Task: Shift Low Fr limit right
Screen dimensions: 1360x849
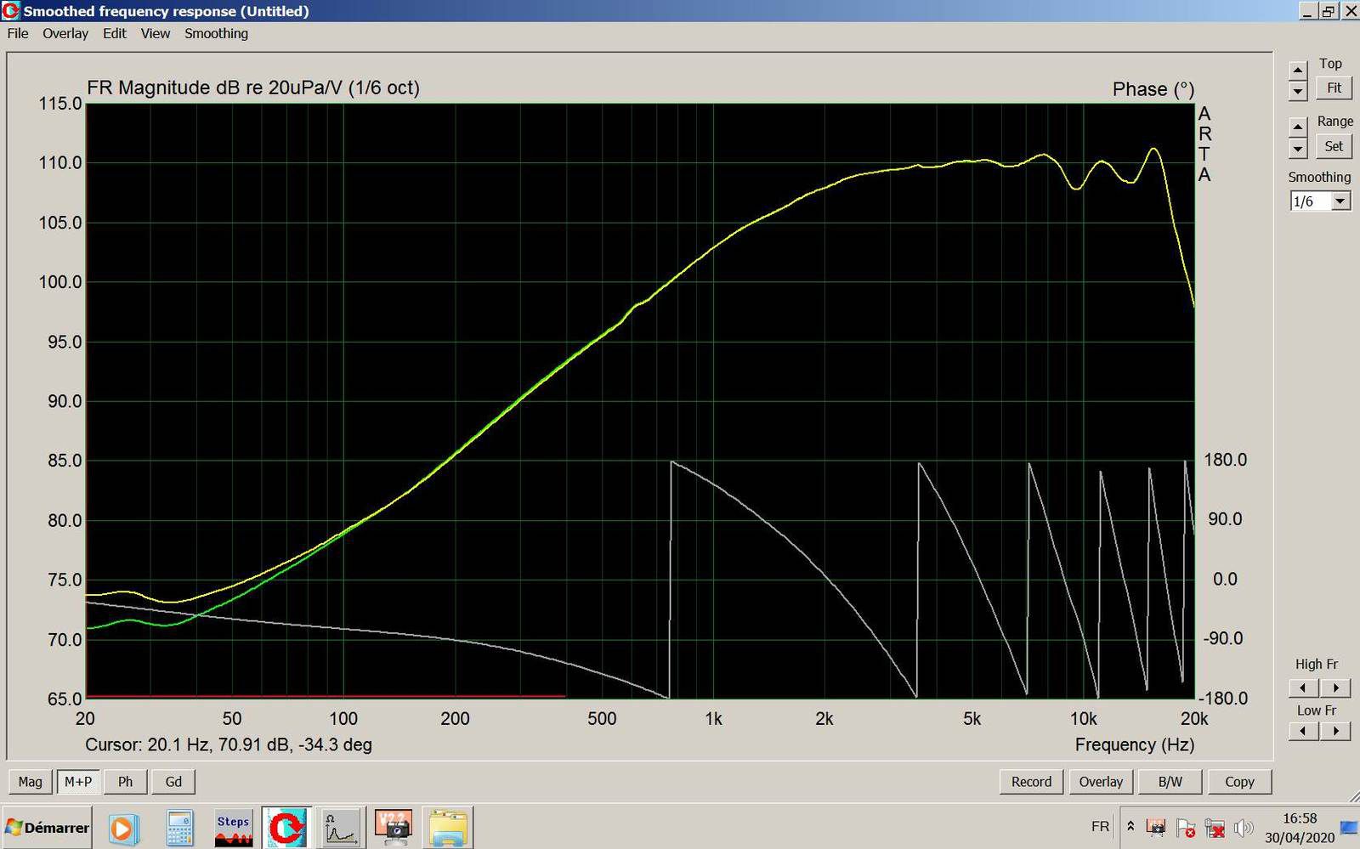Action: coord(1335,731)
